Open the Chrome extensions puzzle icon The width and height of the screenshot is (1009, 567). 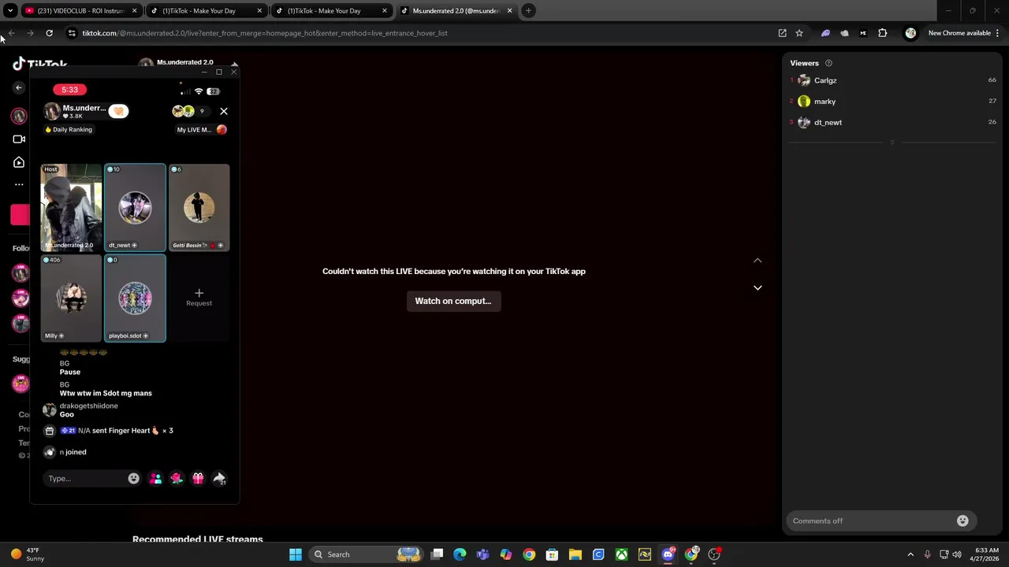(x=883, y=33)
